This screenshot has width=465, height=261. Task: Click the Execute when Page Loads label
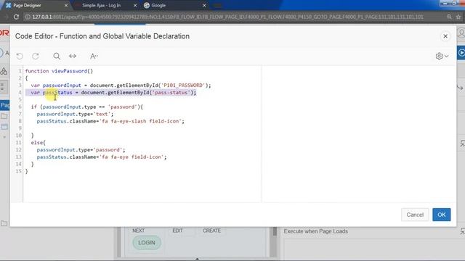315,231
